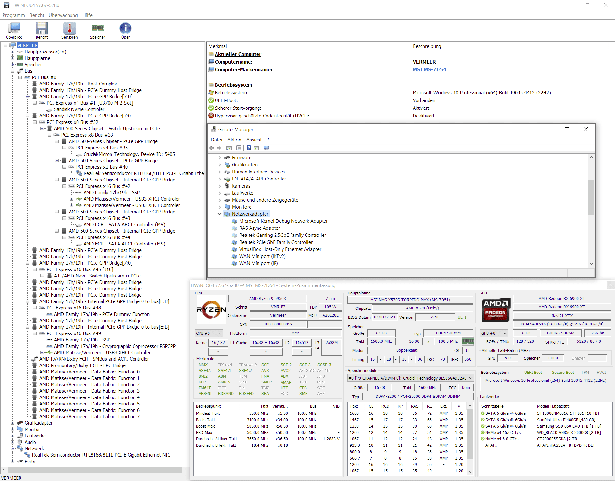Click the show/hide console tree icon in Geräte-Manager
Screen dimensions: 615x481
coord(229,148)
